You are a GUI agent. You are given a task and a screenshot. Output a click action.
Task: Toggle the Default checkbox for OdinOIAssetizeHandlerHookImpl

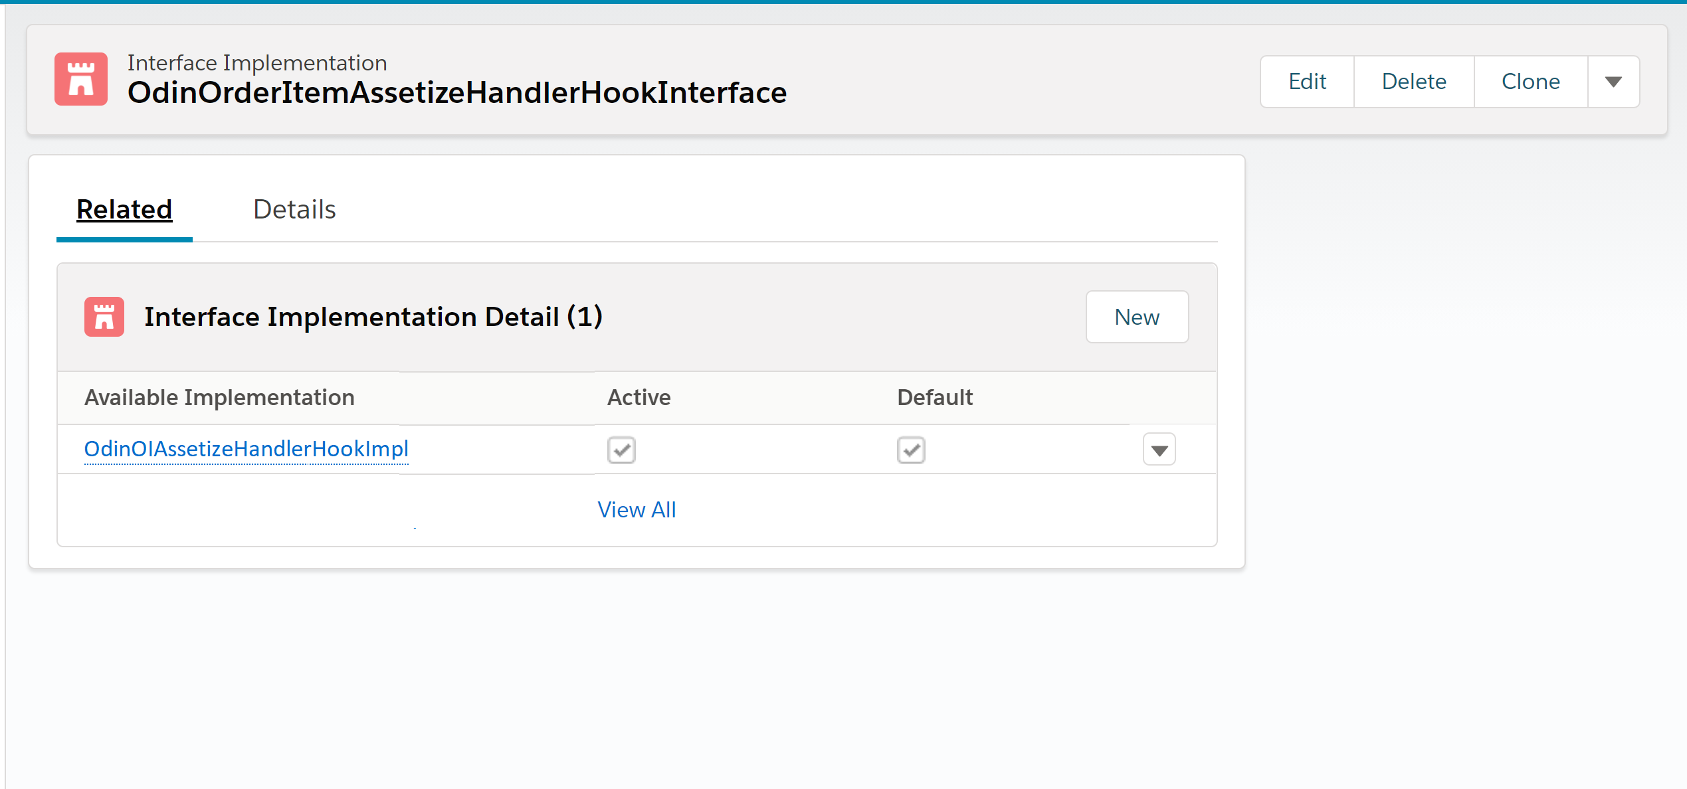click(x=911, y=450)
